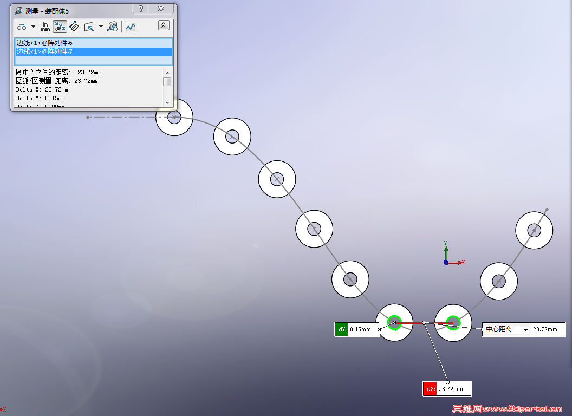This screenshot has height=416, width=572.
Task: Click the dX 23.72mm value field
Action: pos(454,389)
